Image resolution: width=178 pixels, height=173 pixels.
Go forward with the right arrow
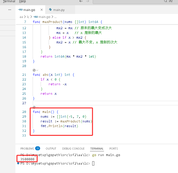(x=88, y=1)
